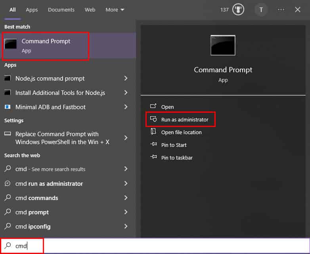
Task: Select Pin to Start
Action: coord(174,145)
